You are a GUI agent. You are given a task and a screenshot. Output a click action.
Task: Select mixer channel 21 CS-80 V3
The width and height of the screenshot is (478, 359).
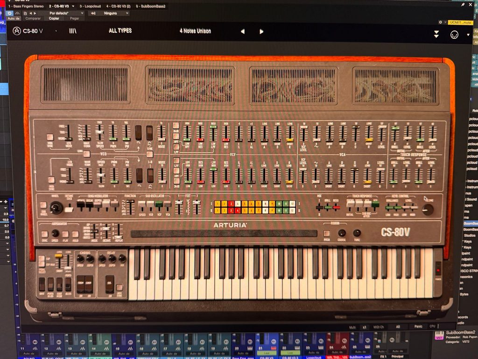[267, 346]
